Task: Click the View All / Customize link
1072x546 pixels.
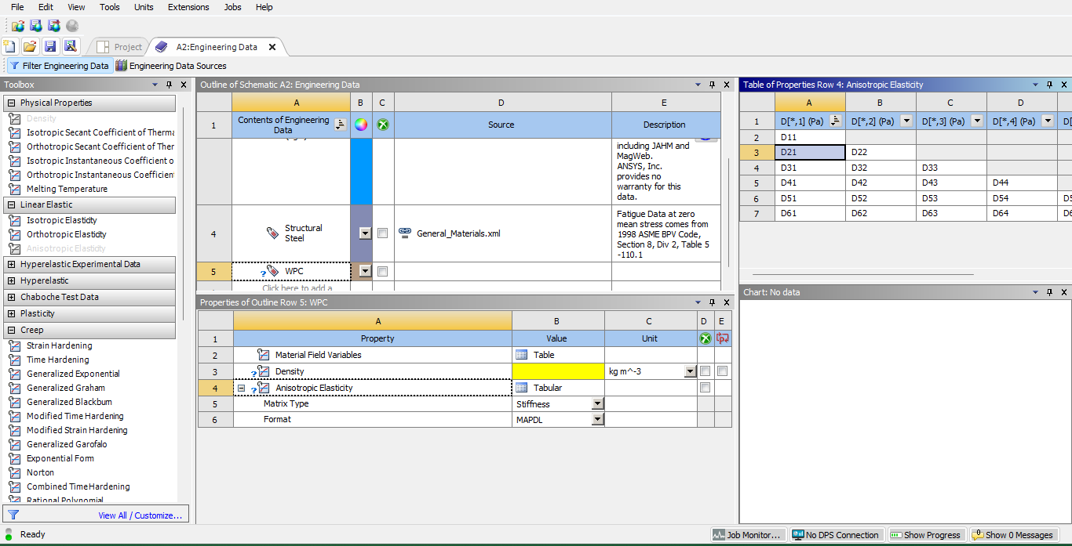Action: click(140, 515)
